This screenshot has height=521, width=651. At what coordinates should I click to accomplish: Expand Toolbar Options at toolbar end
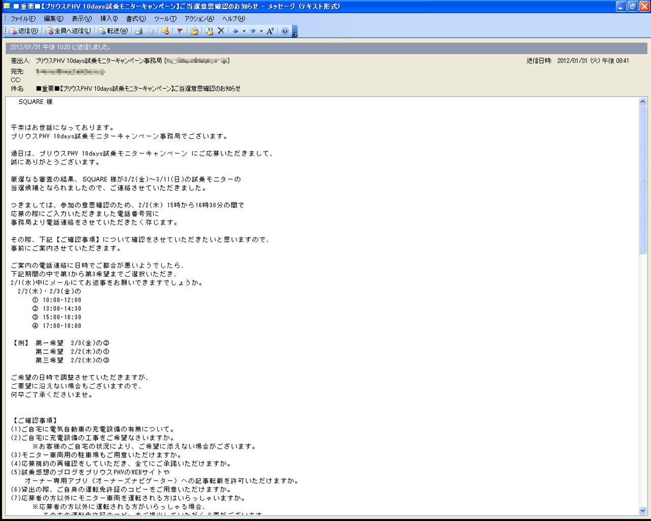[295, 32]
